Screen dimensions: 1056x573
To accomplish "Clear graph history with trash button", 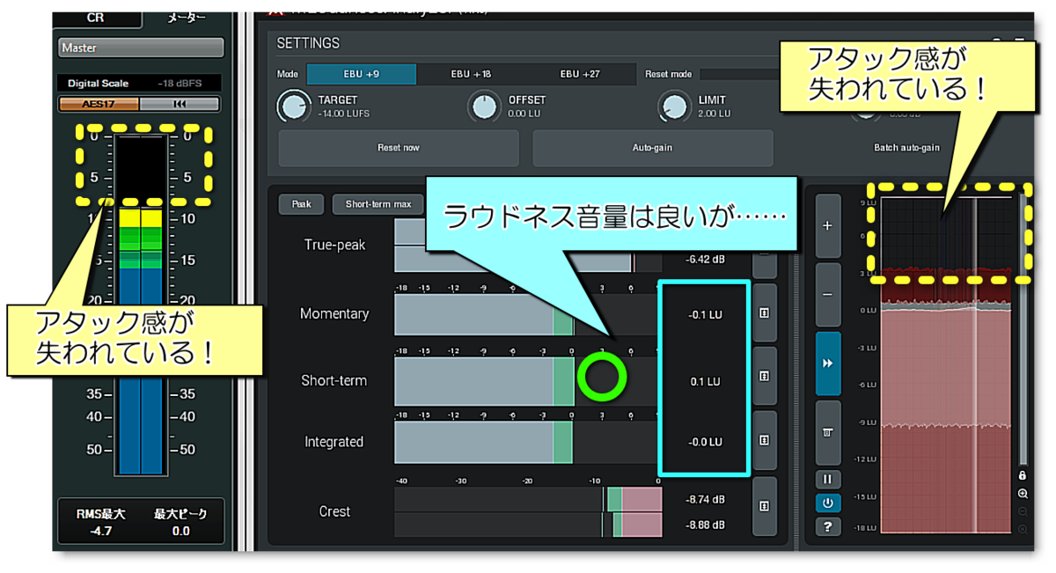I will coord(827,432).
